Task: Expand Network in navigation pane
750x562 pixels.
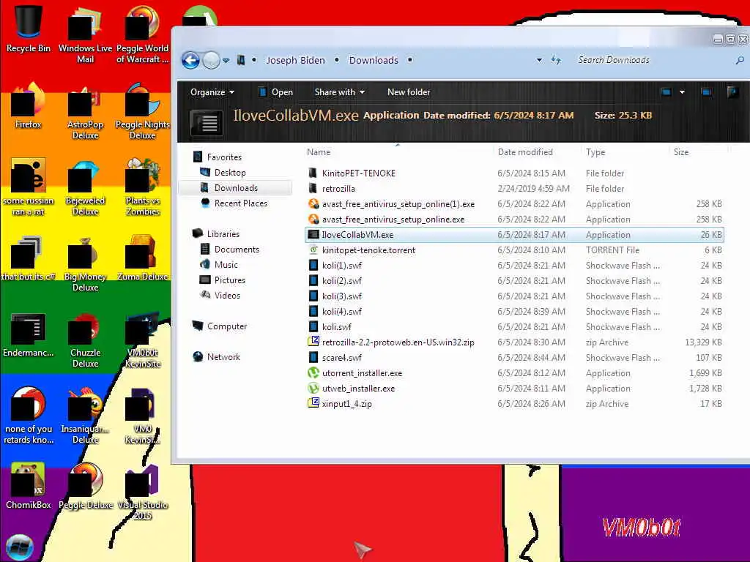Action: point(223,356)
